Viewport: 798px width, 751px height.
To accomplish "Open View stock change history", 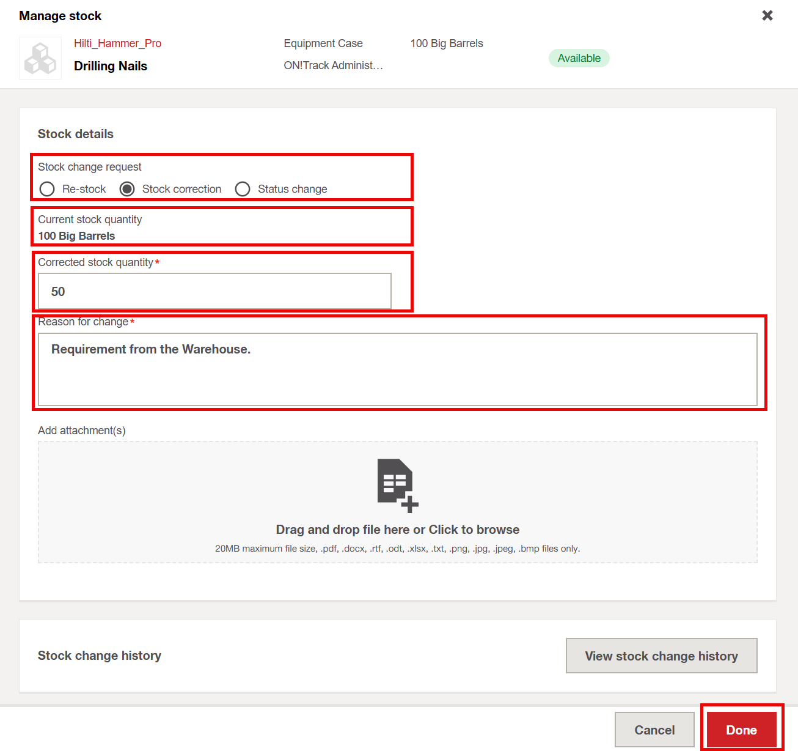I will point(661,656).
